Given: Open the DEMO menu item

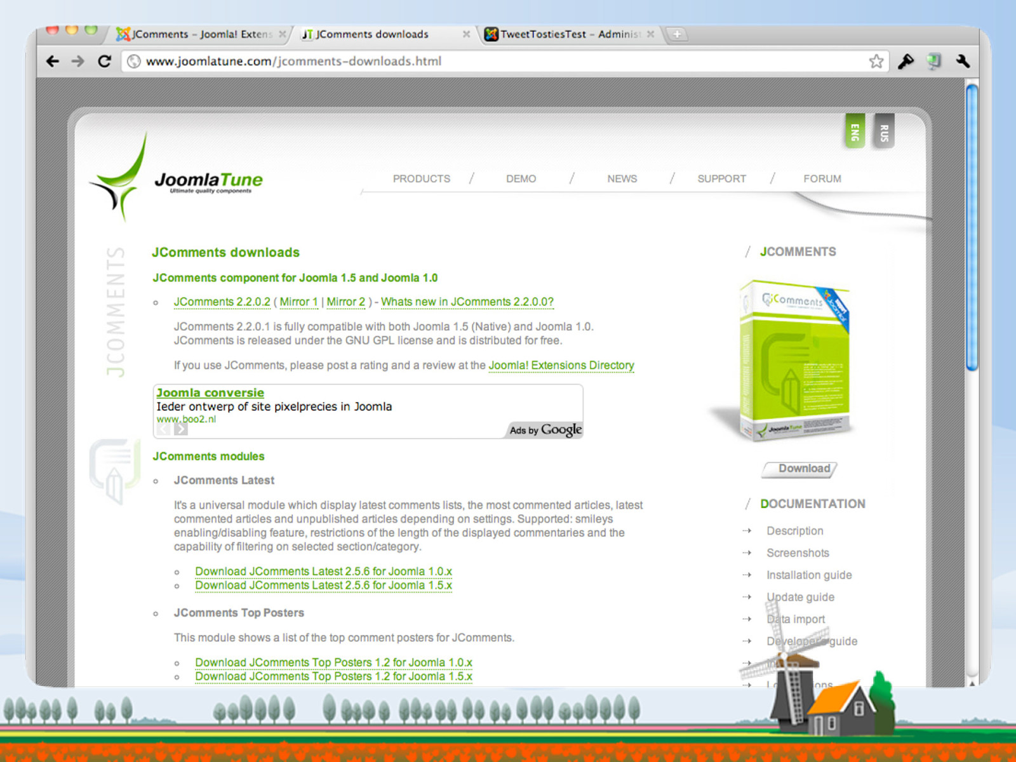Looking at the screenshot, I should click(521, 179).
